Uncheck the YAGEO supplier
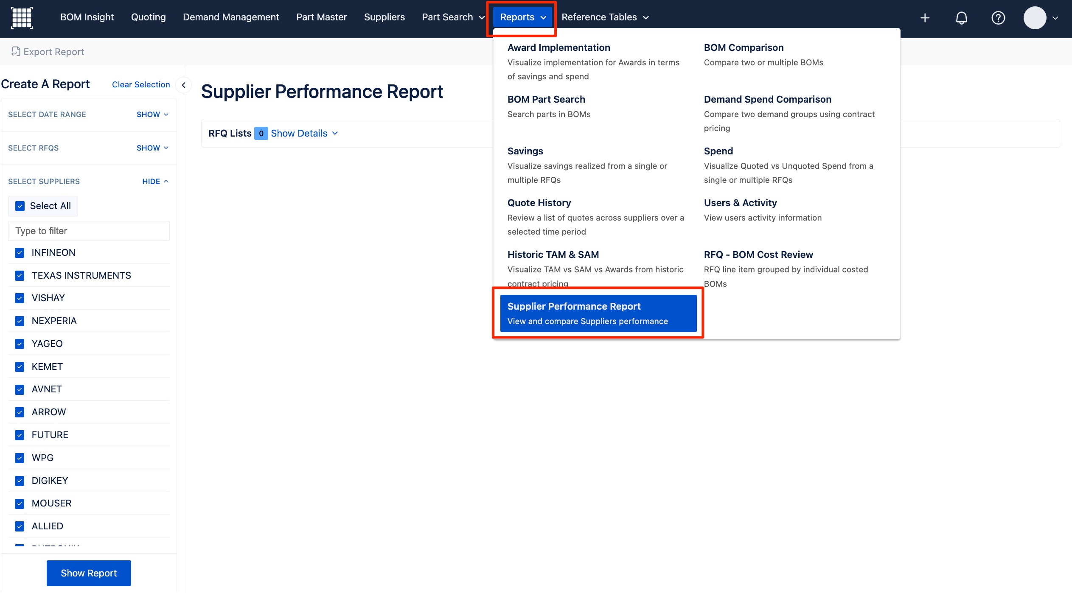Image resolution: width=1072 pixels, height=593 pixels. point(20,344)
